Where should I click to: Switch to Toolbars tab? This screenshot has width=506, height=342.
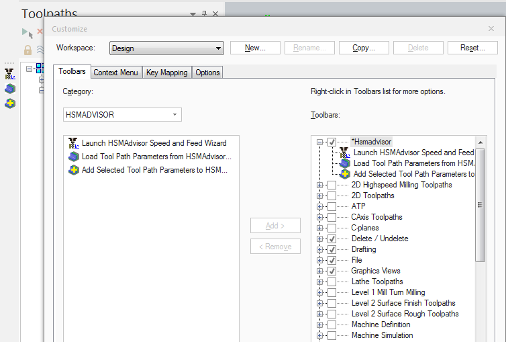(72, 71)
